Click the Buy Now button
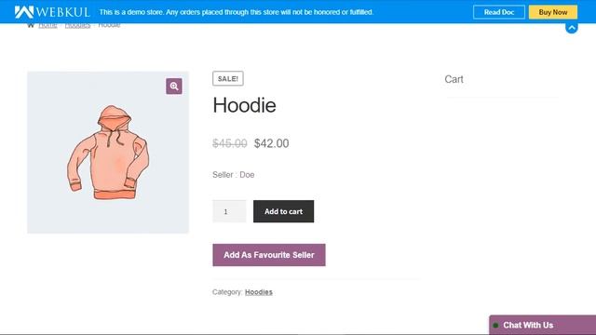This screenshot has height=335, width=596. (552, 12)
